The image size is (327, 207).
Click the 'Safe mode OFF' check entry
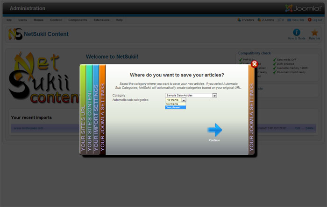pyautogui.click(x=284, y=60)
